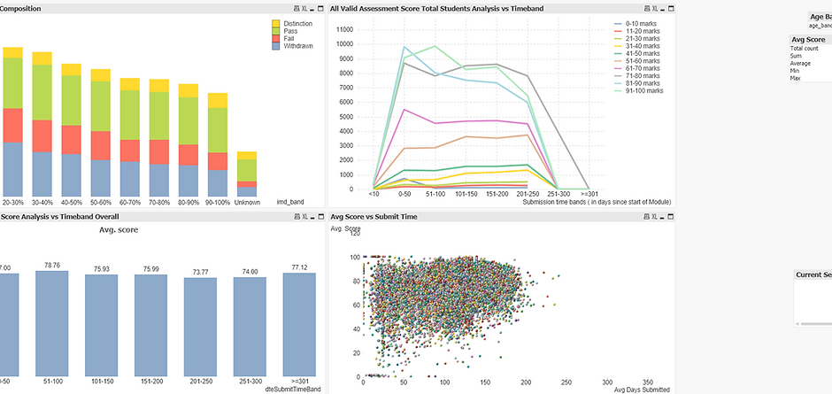Click the Withdrawn legend blue swatch
Screen dimensions: 832x394
click(276, 47)
